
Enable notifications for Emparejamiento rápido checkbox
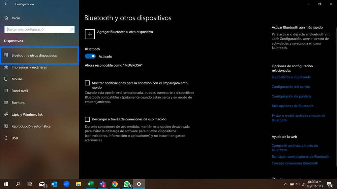[x=88, y=83]
